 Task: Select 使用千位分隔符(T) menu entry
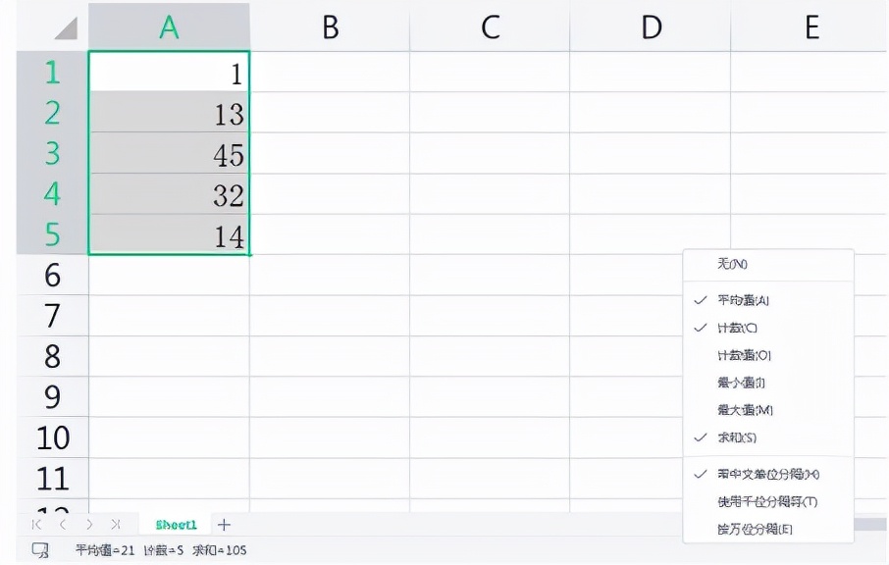[x=766, y=501]
